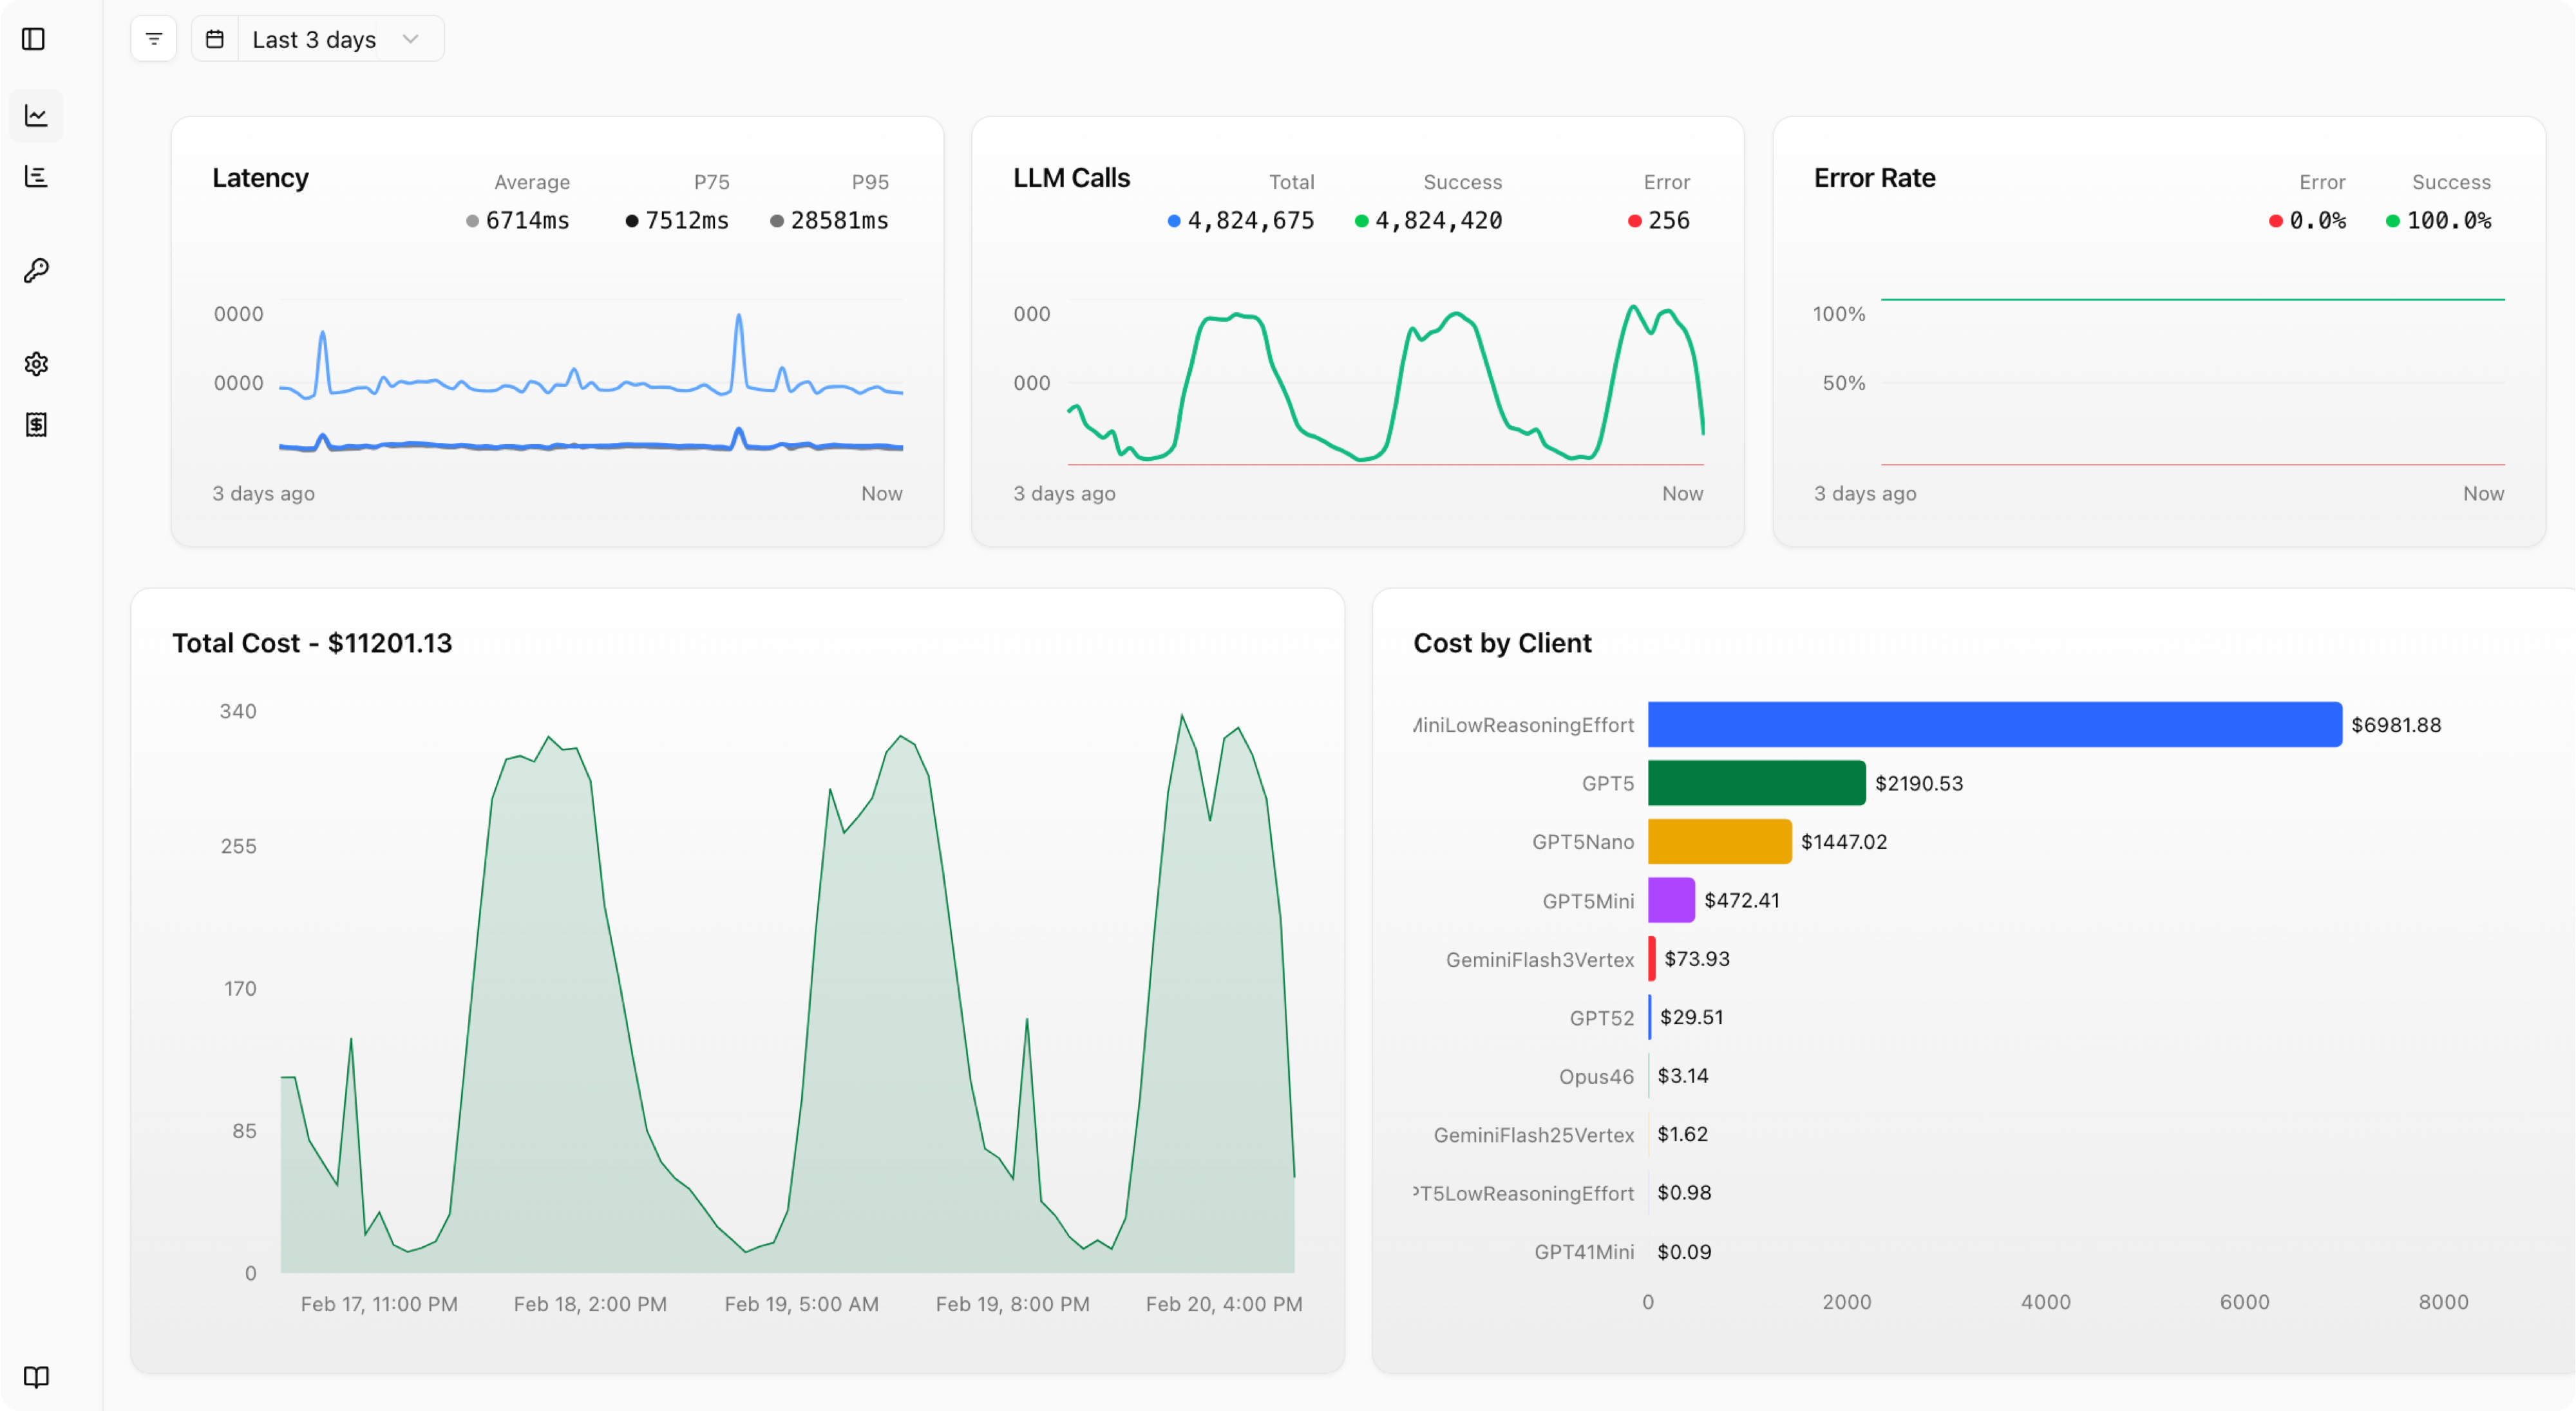Open the line chart dashboard icon
The image size is (2576, 1411).
pos(36,116)
